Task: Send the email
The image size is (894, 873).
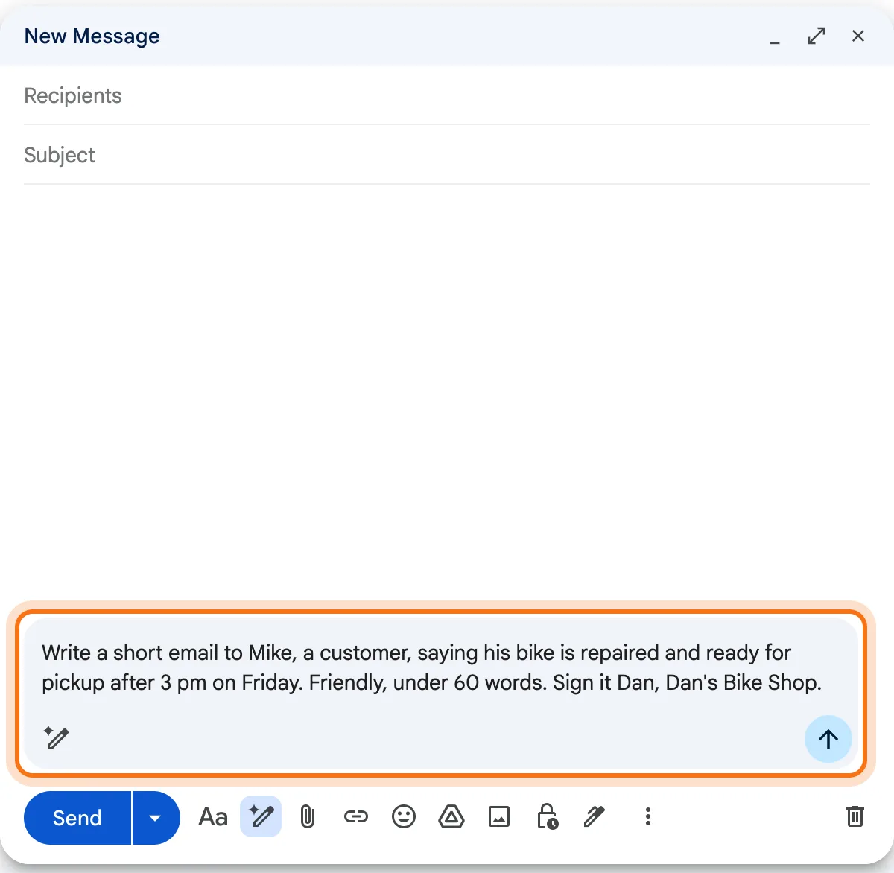Action: click(77, 818)
